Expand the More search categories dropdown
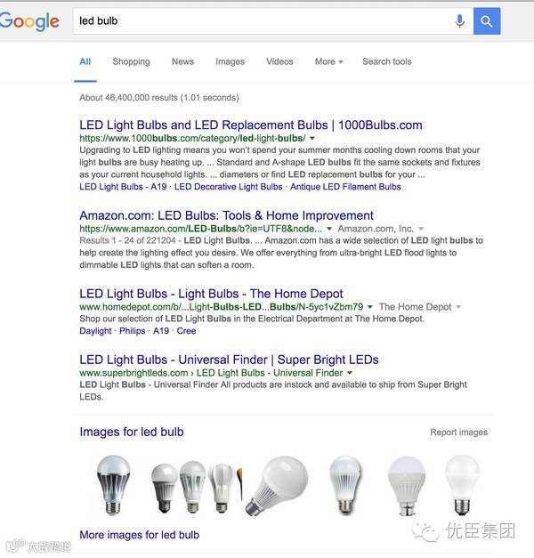Viewport: 534px width, 558px height. tap(328, 61)
